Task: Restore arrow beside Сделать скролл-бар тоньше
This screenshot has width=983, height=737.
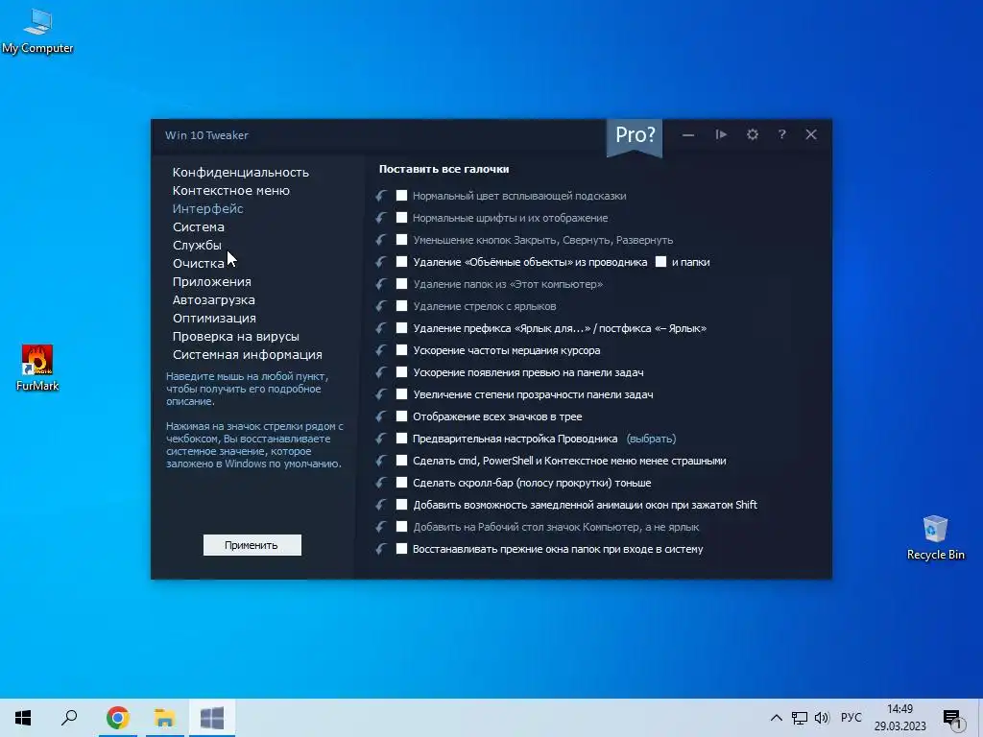Action: coord(380,483)
